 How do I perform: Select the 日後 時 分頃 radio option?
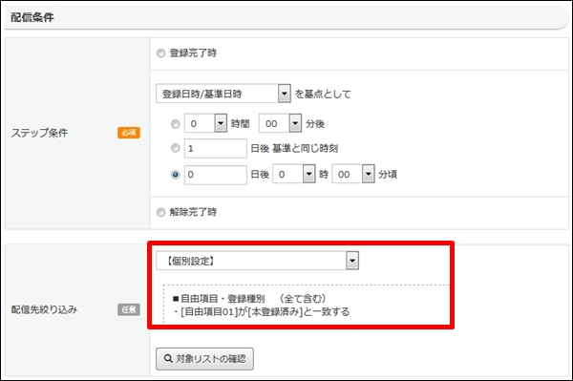(176, 175)
